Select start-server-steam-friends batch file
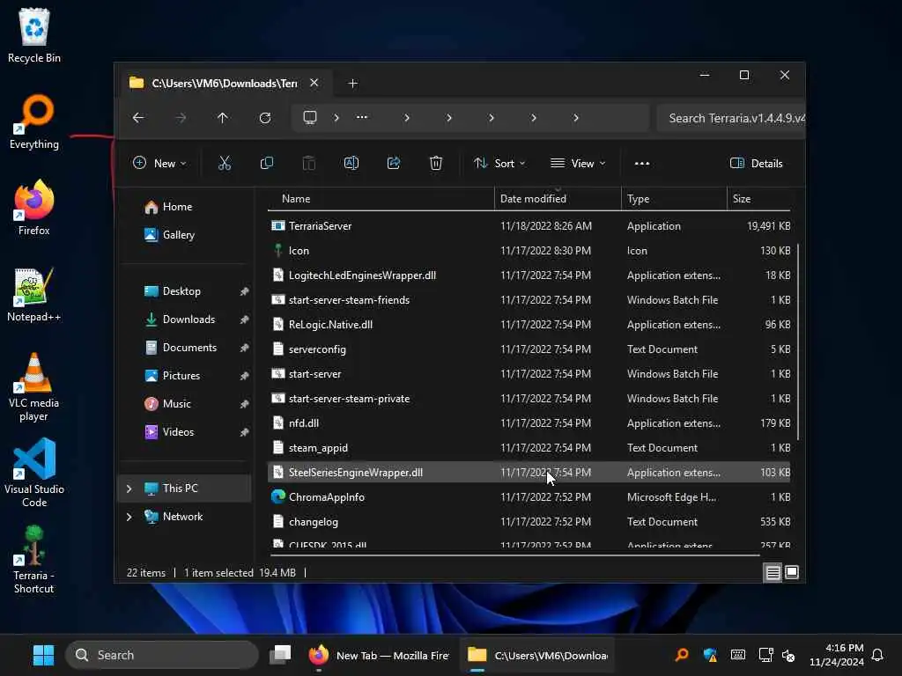Viewport: 902px width, 676px height. [x=529, y=300]
